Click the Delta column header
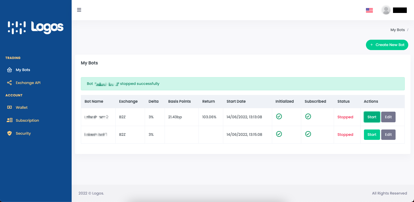This screenshot has width=414, height=202. [x=153, y=101]
